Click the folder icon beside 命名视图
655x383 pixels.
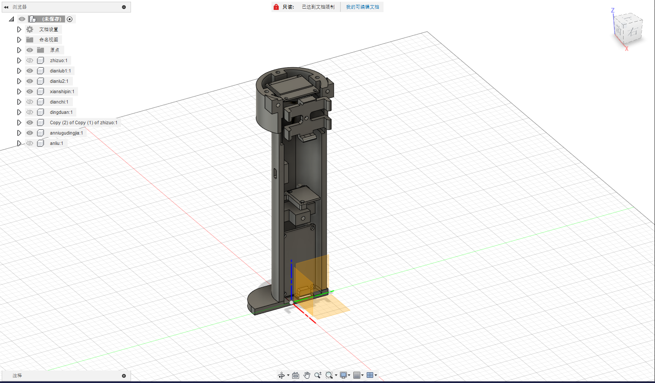pyautogui.click(x=30, y=40)
